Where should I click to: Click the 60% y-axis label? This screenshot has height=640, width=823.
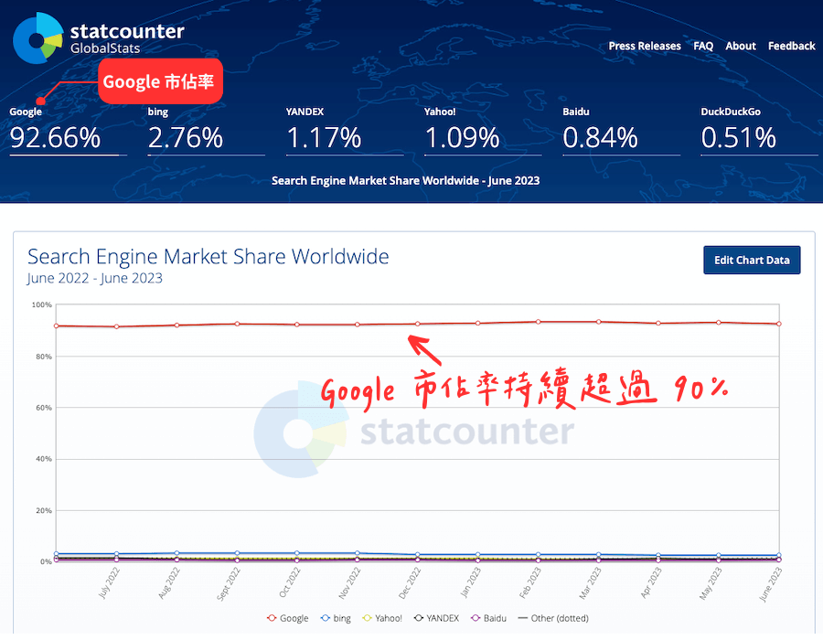coord(44,408)
